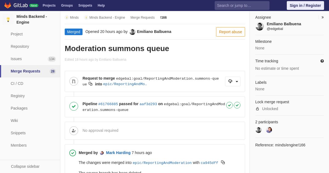
Task: Click Emiliano Balbuena's avatar next to Opened by
Action: click(x=132, y=32)
